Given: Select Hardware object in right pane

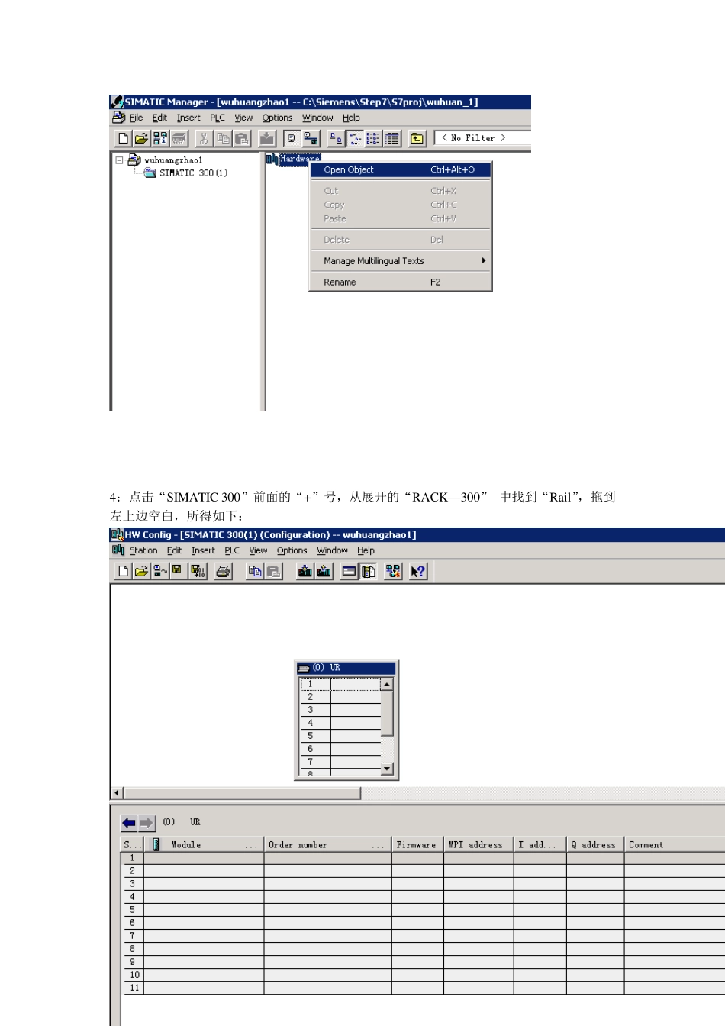Looking at the screenshot, I should (300, 159).
